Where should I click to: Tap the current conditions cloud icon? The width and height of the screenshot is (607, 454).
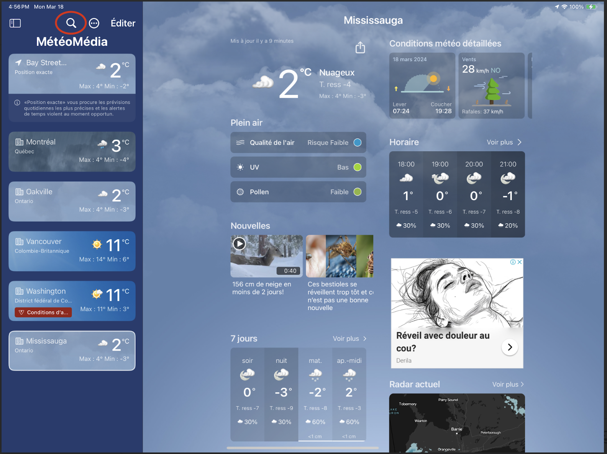263,82
